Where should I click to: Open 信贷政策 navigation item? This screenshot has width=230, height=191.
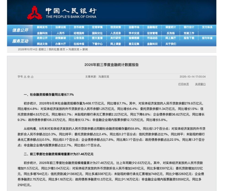[x=116, y=27]
